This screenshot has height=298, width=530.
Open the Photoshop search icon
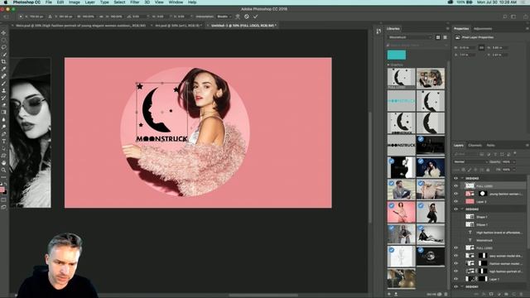tap(505, 17)
